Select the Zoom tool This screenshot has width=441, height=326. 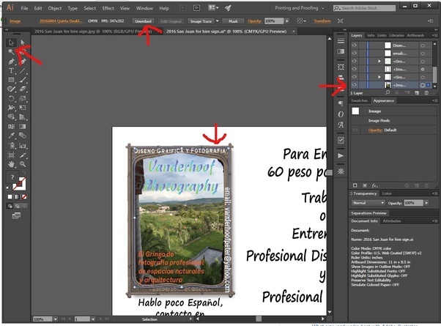tap(23, 164)
